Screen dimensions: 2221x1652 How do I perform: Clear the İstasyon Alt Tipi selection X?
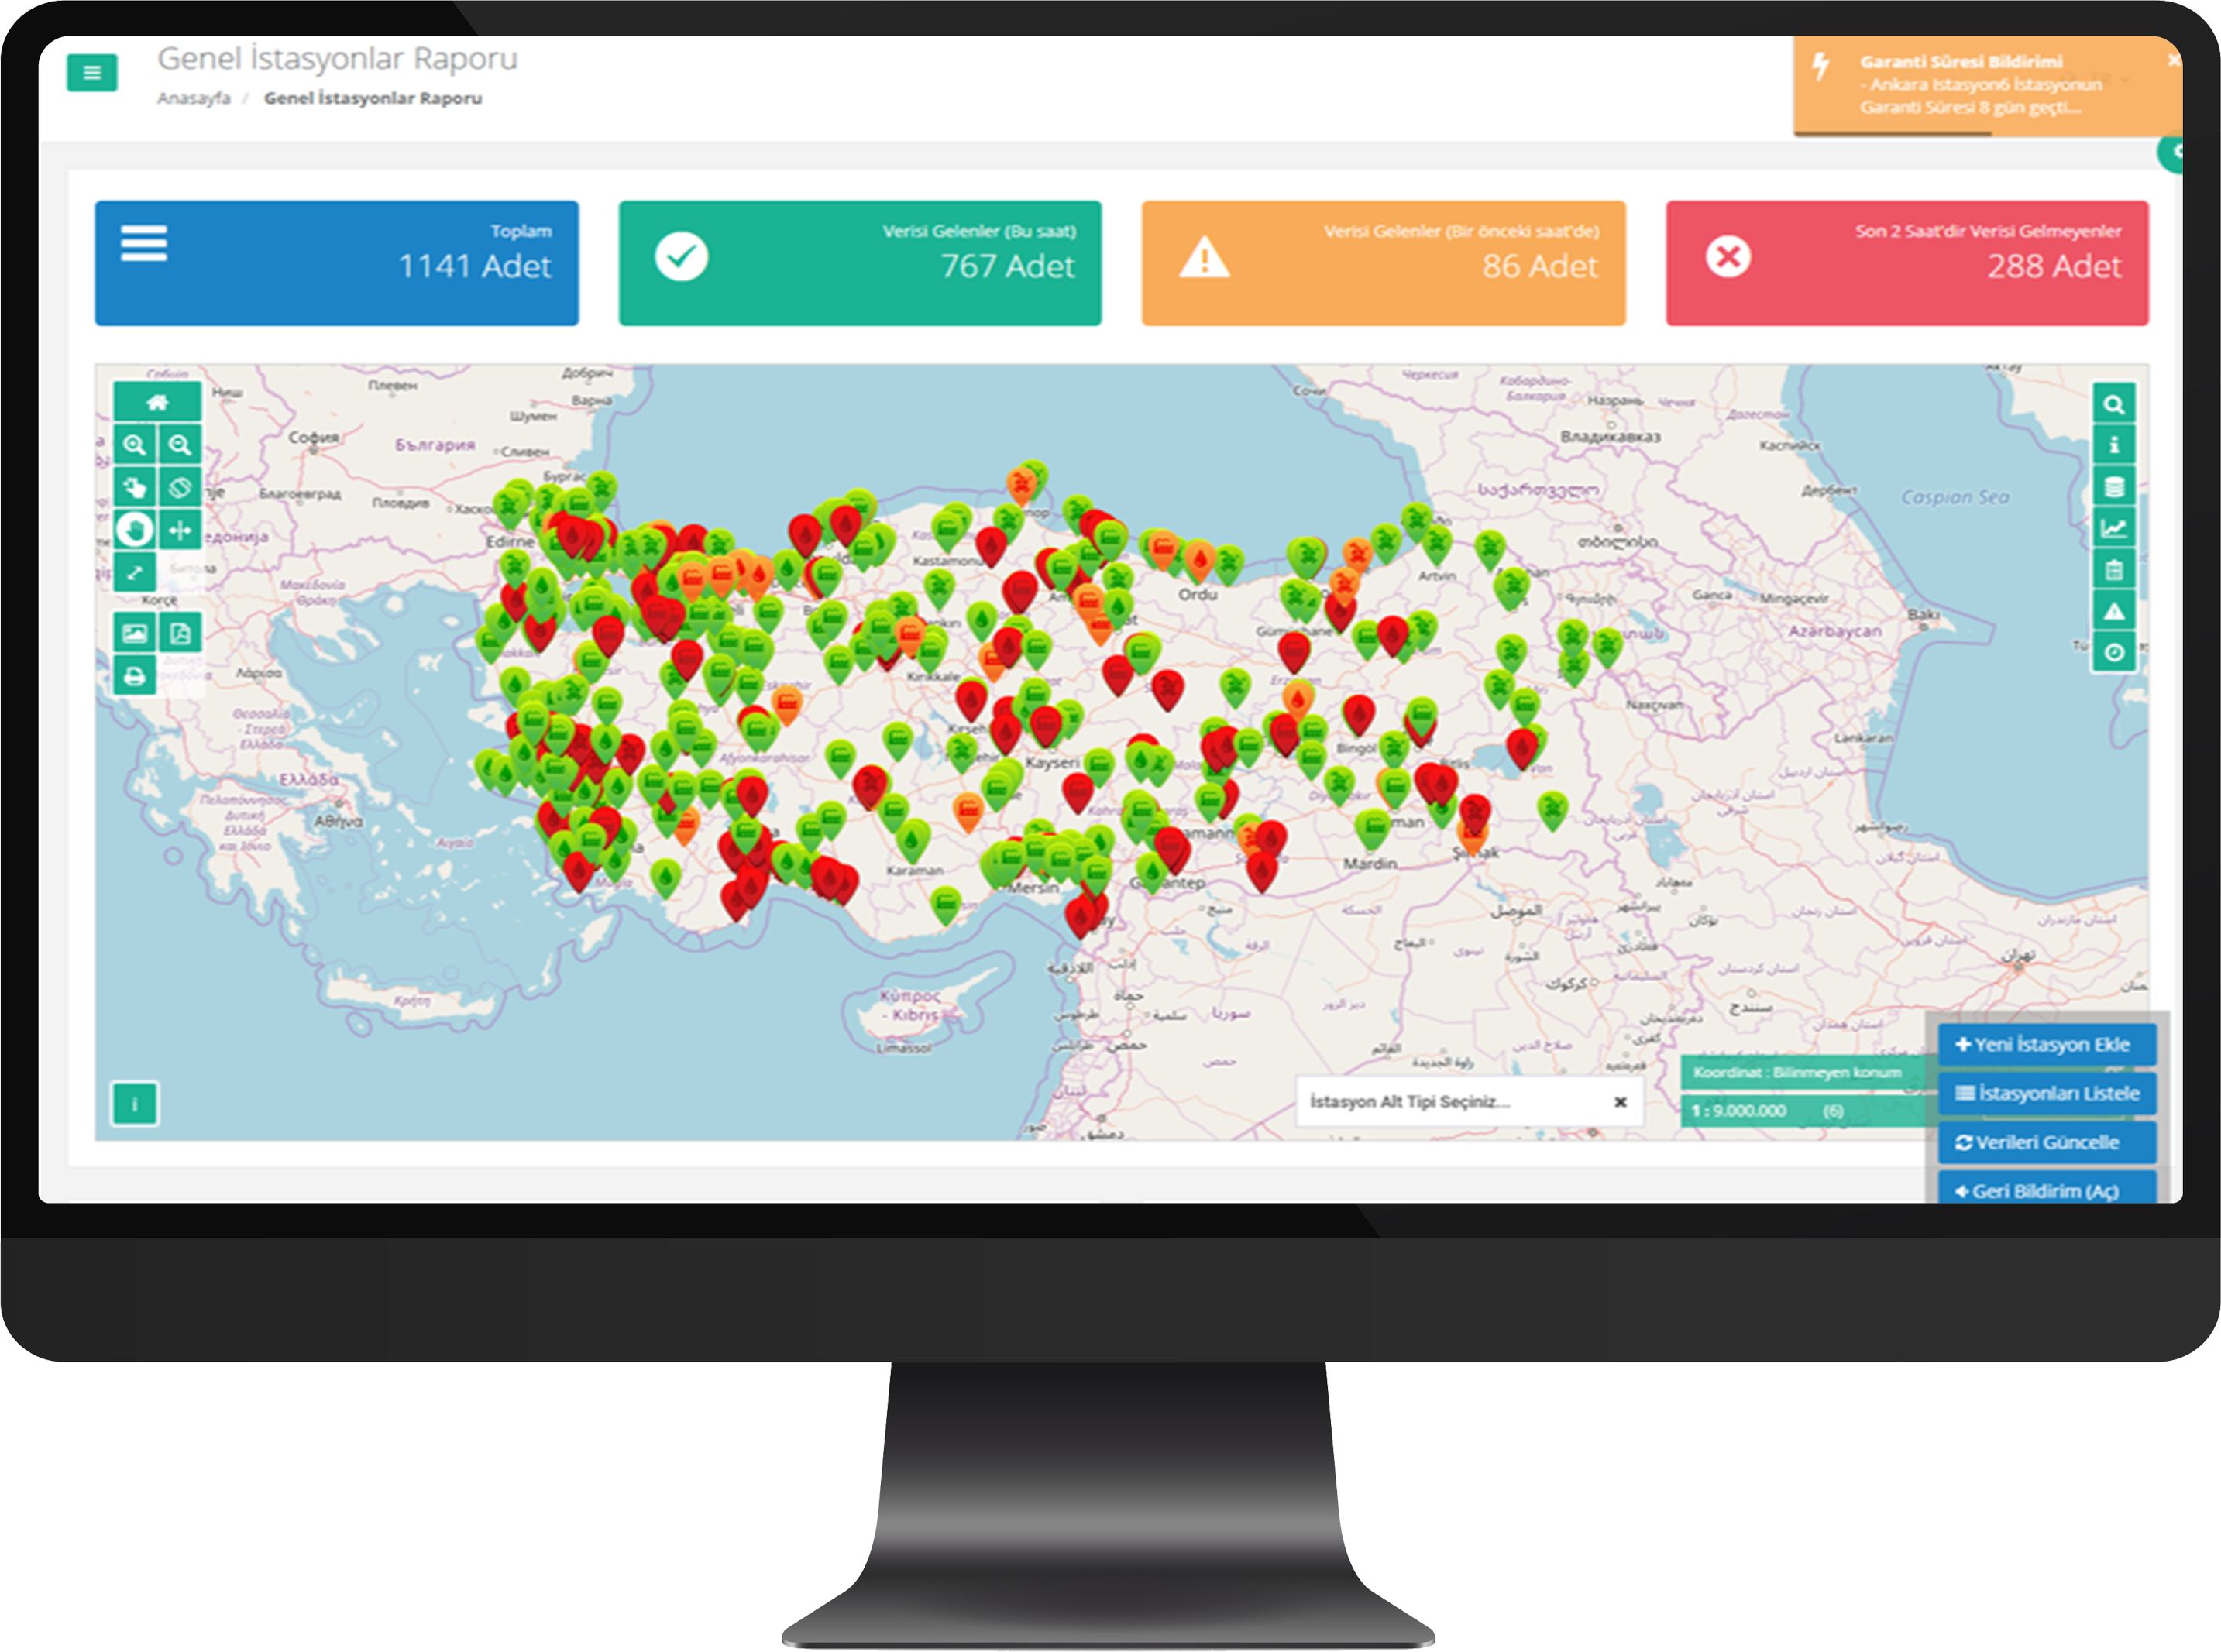[x=1620, y=1102]
